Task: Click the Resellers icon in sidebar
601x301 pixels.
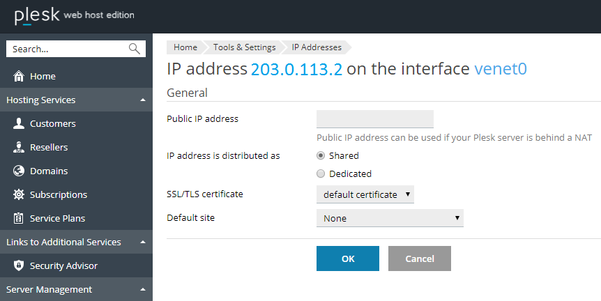Action: (19, 148)
